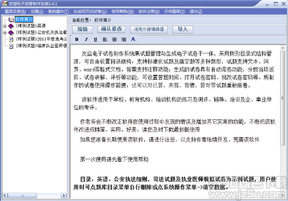288x201 pixels.
Task: Click the application icon in title bar
Action: pos(4,3)
